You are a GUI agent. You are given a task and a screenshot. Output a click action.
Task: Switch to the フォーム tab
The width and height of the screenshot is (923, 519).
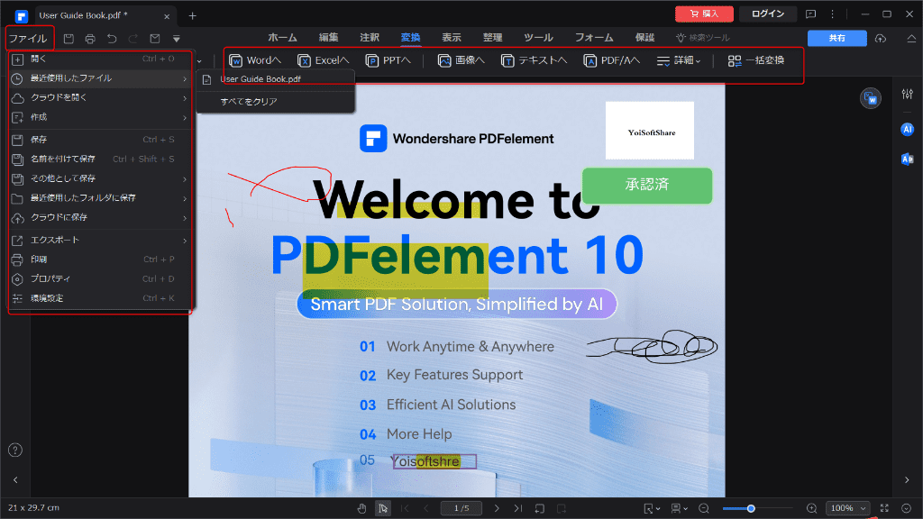pyautogui.click(x=594, y=38)
